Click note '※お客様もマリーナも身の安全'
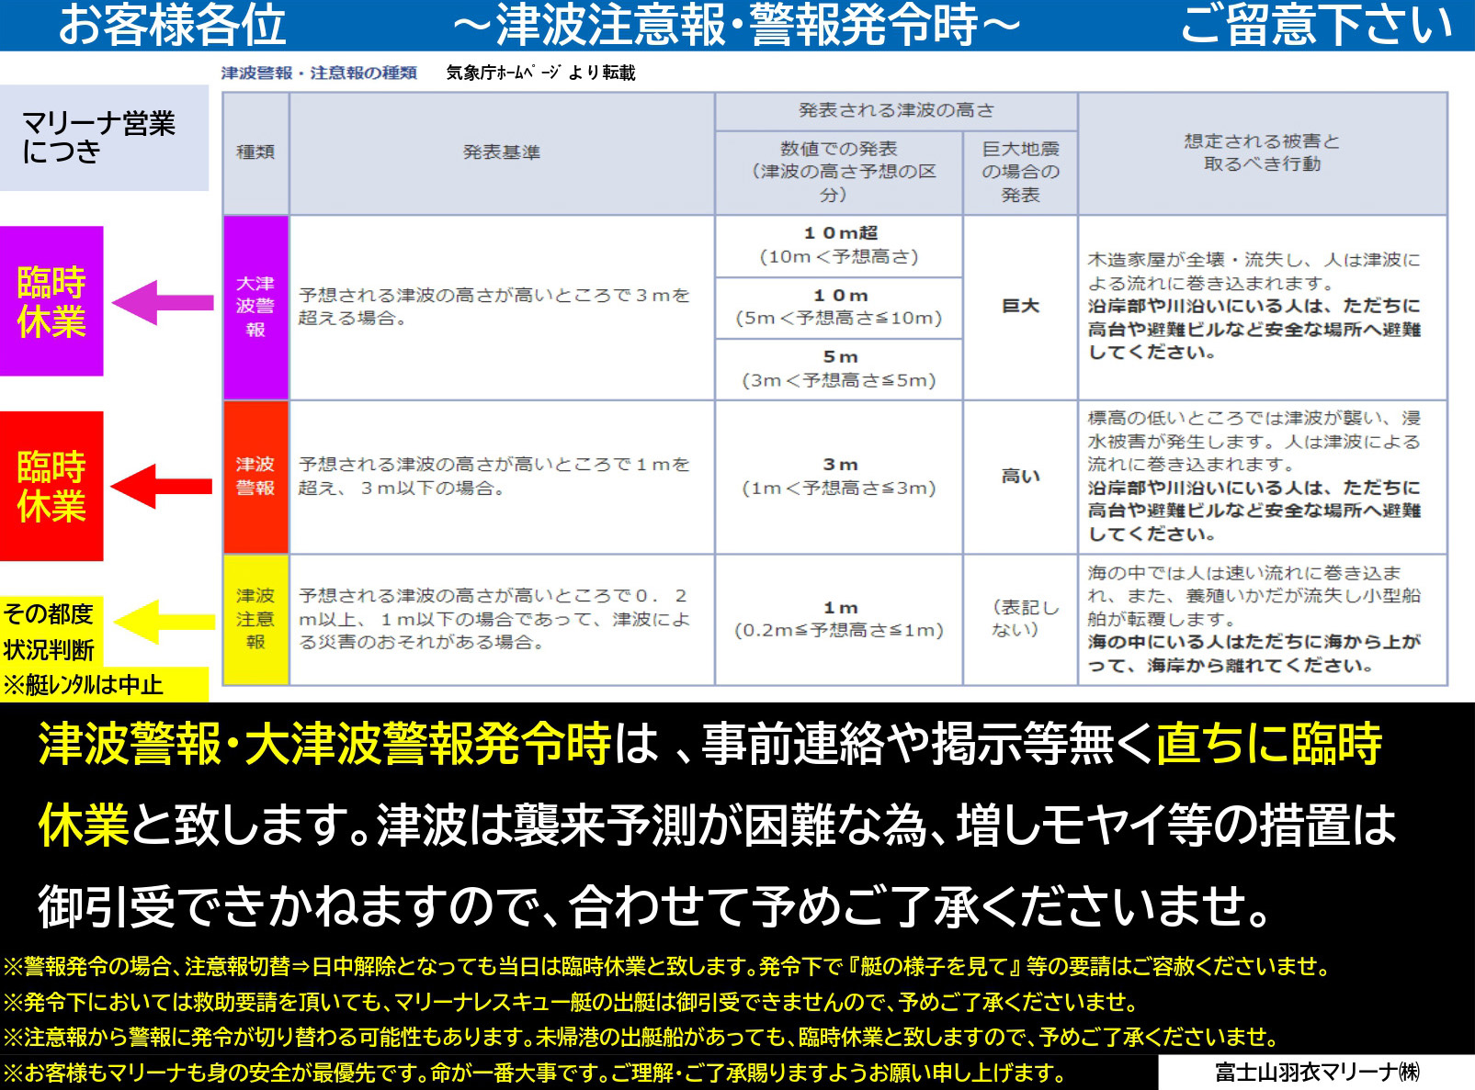This screenshot has height=1090, width=1475. (x=536, y=1073)
